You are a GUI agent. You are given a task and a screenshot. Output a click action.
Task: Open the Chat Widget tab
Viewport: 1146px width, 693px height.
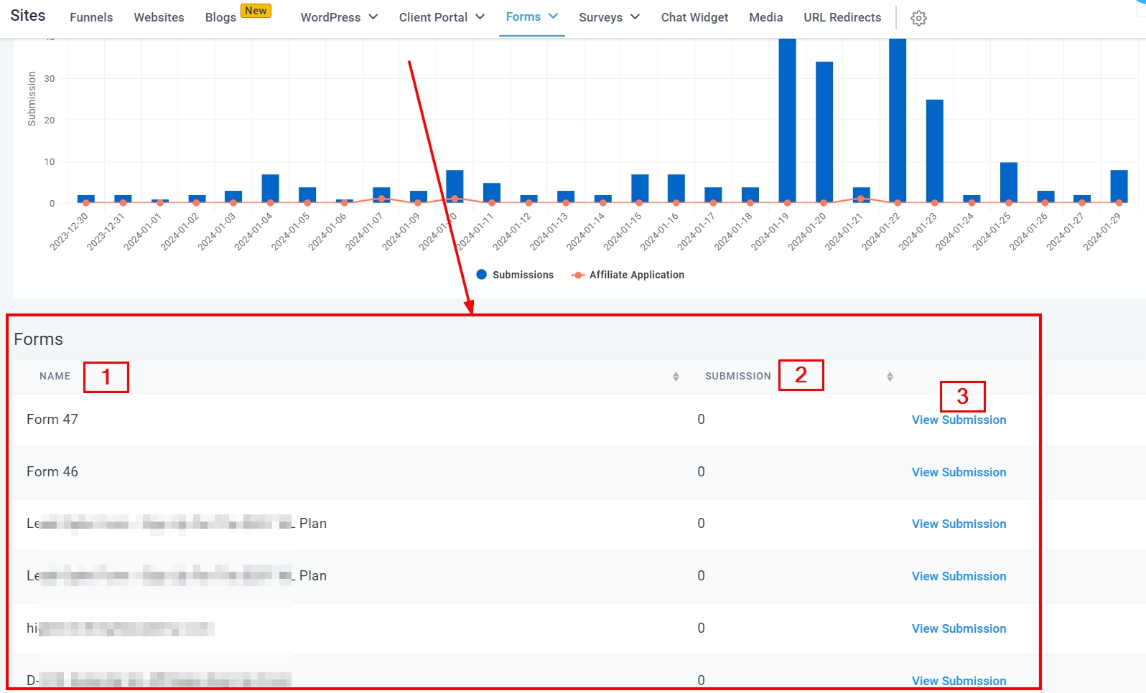click(694, 17)
